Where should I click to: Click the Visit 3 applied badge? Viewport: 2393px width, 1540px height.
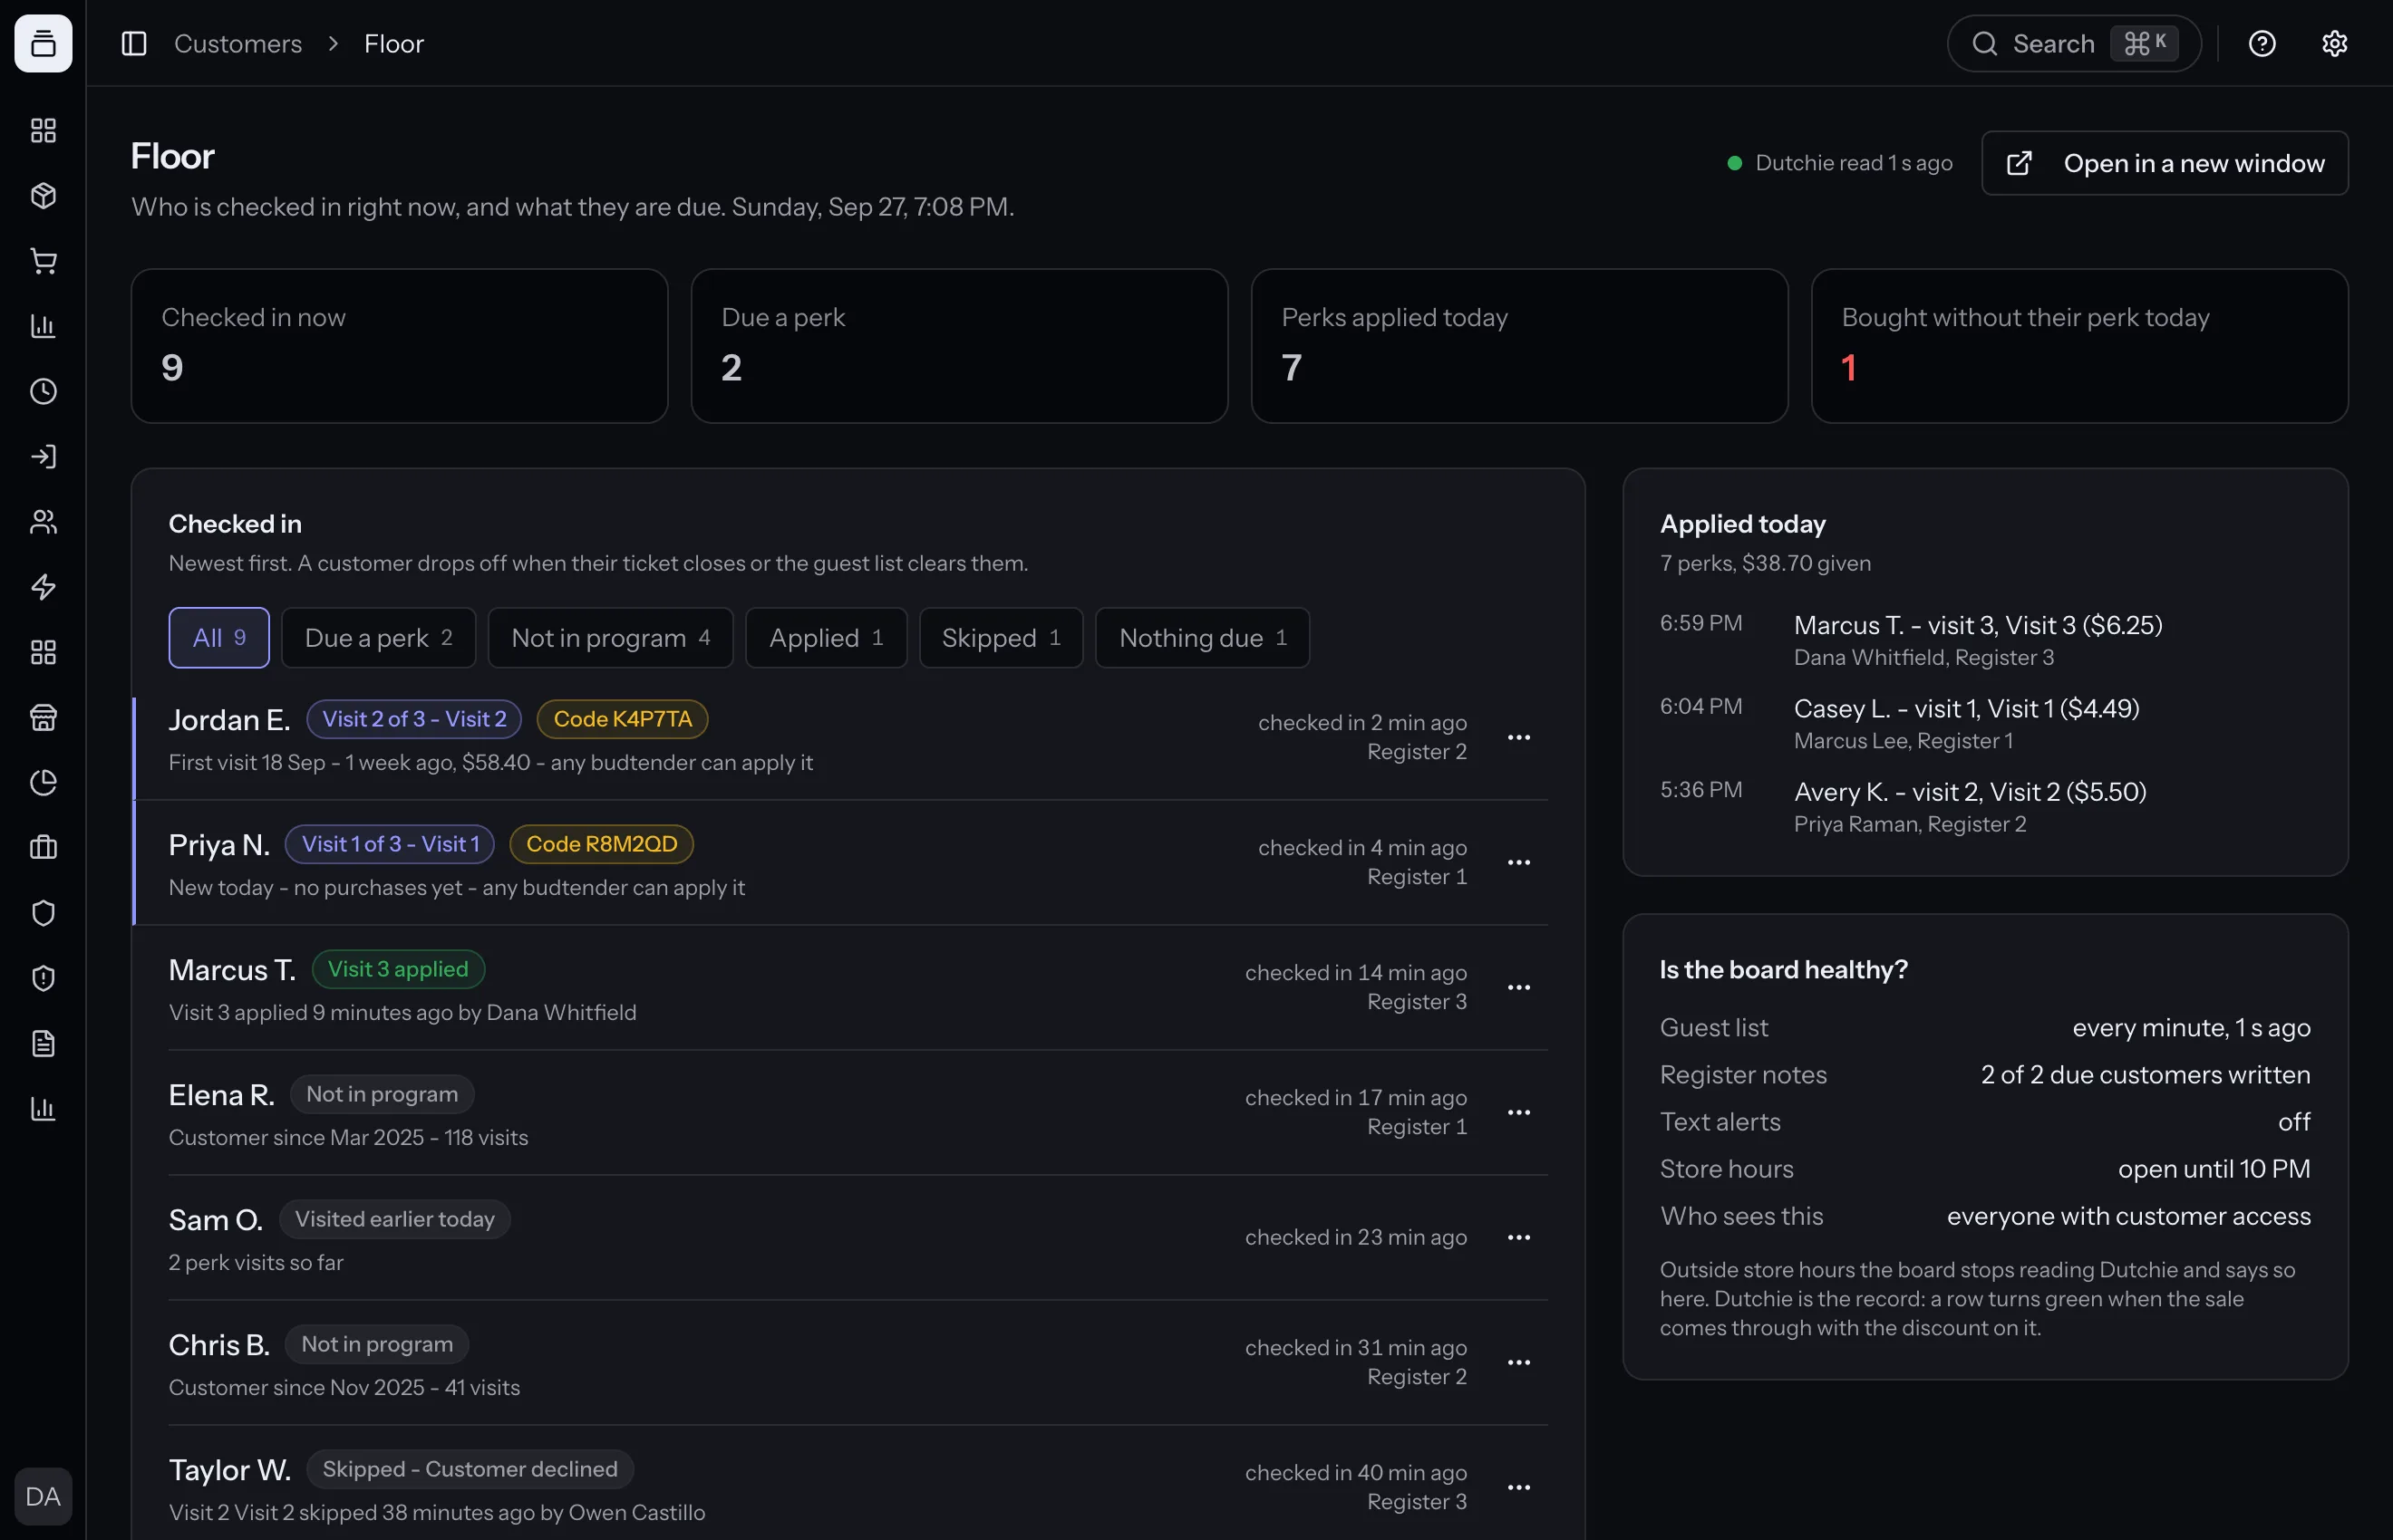click(398, 969)
